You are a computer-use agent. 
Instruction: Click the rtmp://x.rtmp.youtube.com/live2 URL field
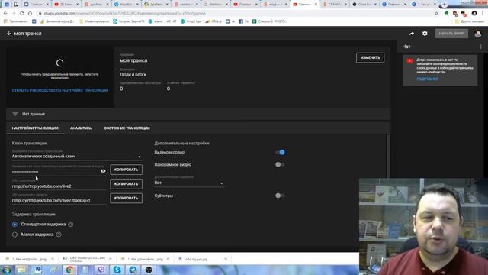tap(59, 186)
